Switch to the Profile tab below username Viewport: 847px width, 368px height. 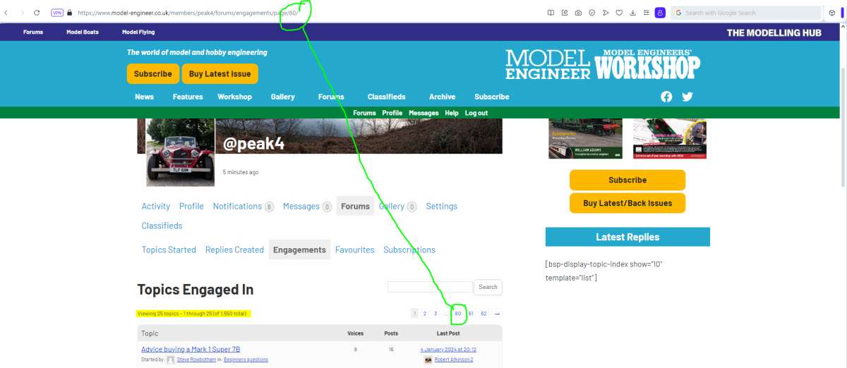(x=191, y=207)
